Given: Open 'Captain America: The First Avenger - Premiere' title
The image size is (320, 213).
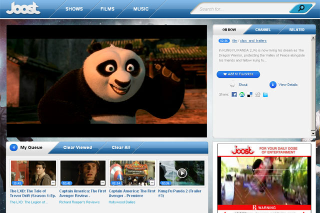Looking at the screenshot, I should tap(132, 193).
